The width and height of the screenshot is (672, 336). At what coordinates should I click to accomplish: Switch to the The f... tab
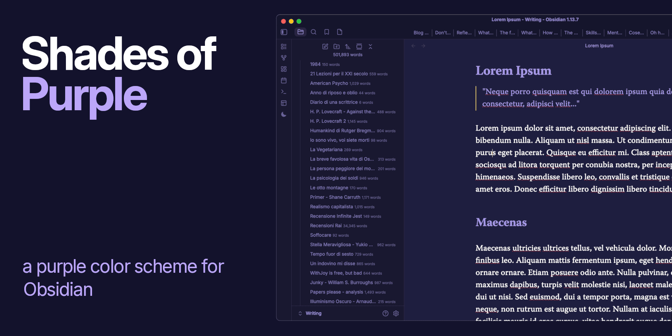(507, 33)
